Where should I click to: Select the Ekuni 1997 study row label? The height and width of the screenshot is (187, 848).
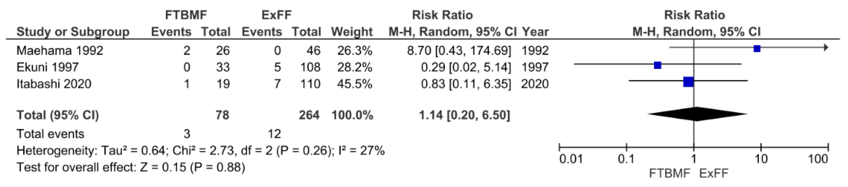47,67
